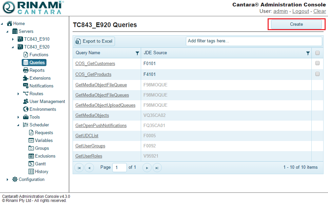
Task: Click the Environments globe icon
Action: click(x=26, y=109)
